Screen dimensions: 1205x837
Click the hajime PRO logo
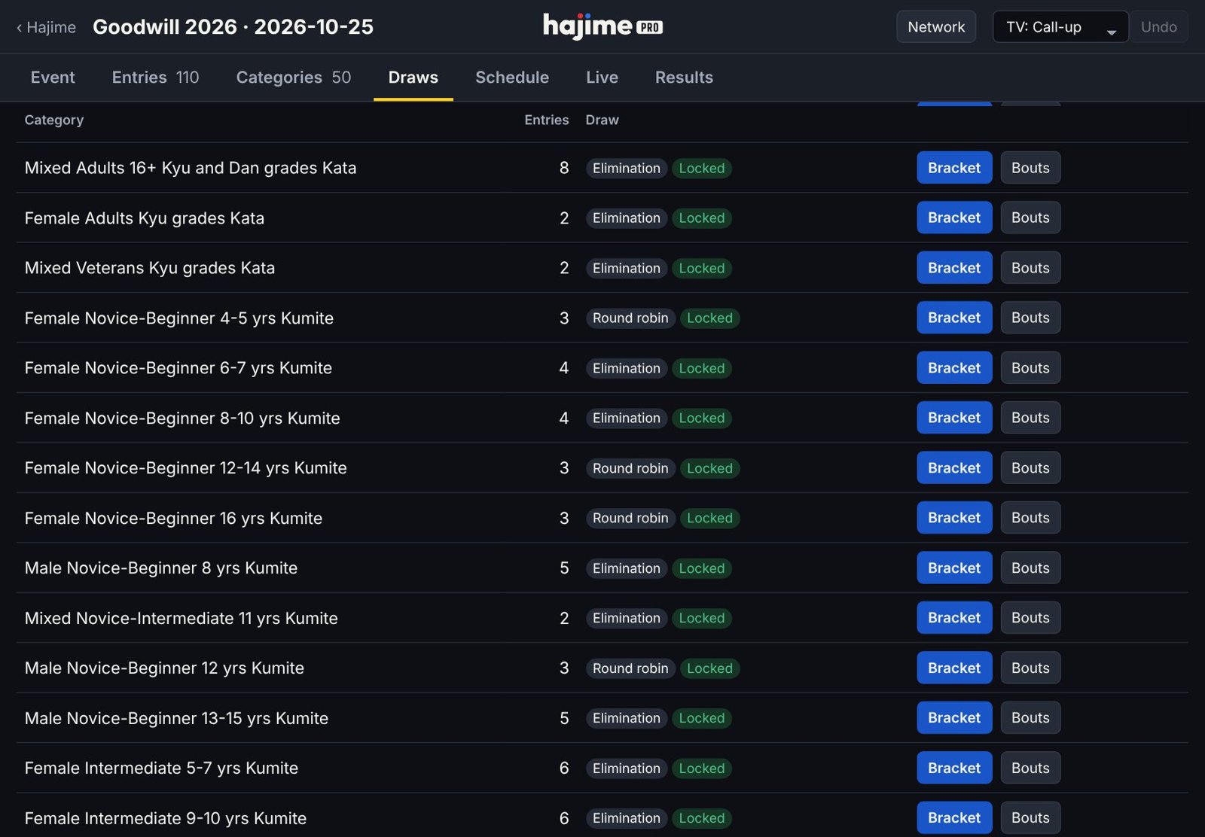click(x=602, y=26)
